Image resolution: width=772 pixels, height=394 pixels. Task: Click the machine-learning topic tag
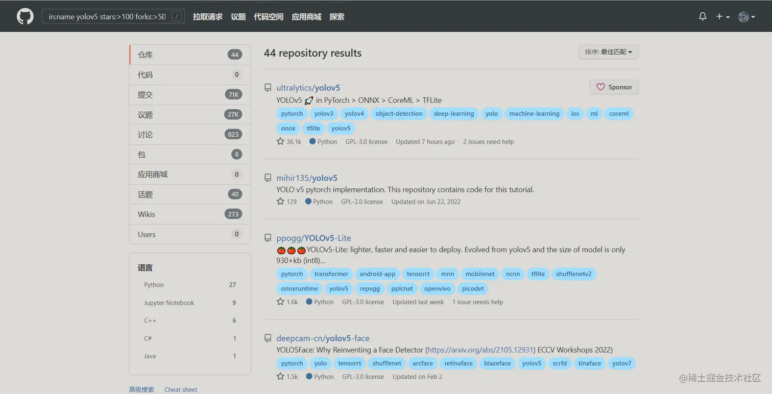tap(534, 114)
